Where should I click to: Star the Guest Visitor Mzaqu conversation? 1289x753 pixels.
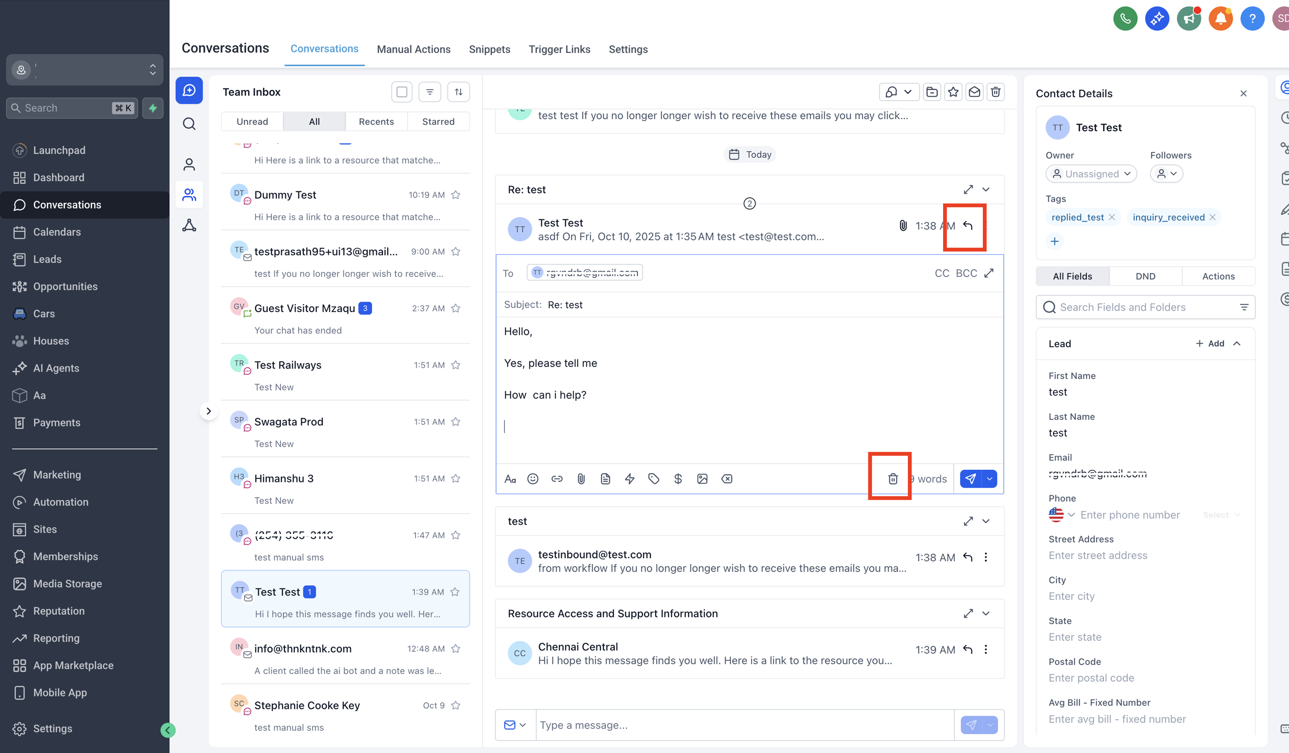pos(456,308)
